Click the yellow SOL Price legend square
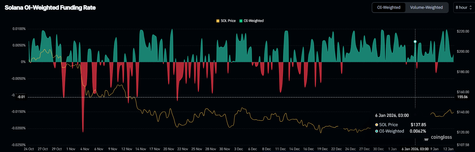Viewport: 475px width, 152px height. click(x=218, y=21)
